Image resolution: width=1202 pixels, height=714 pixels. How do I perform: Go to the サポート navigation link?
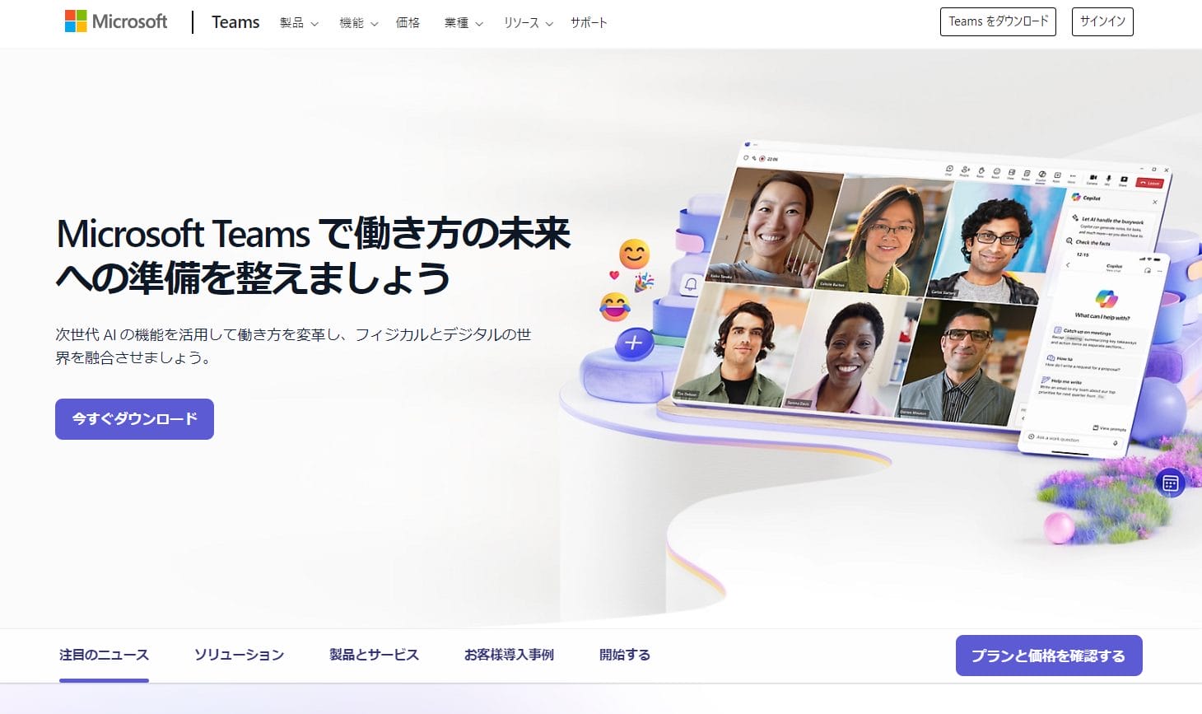589,23
